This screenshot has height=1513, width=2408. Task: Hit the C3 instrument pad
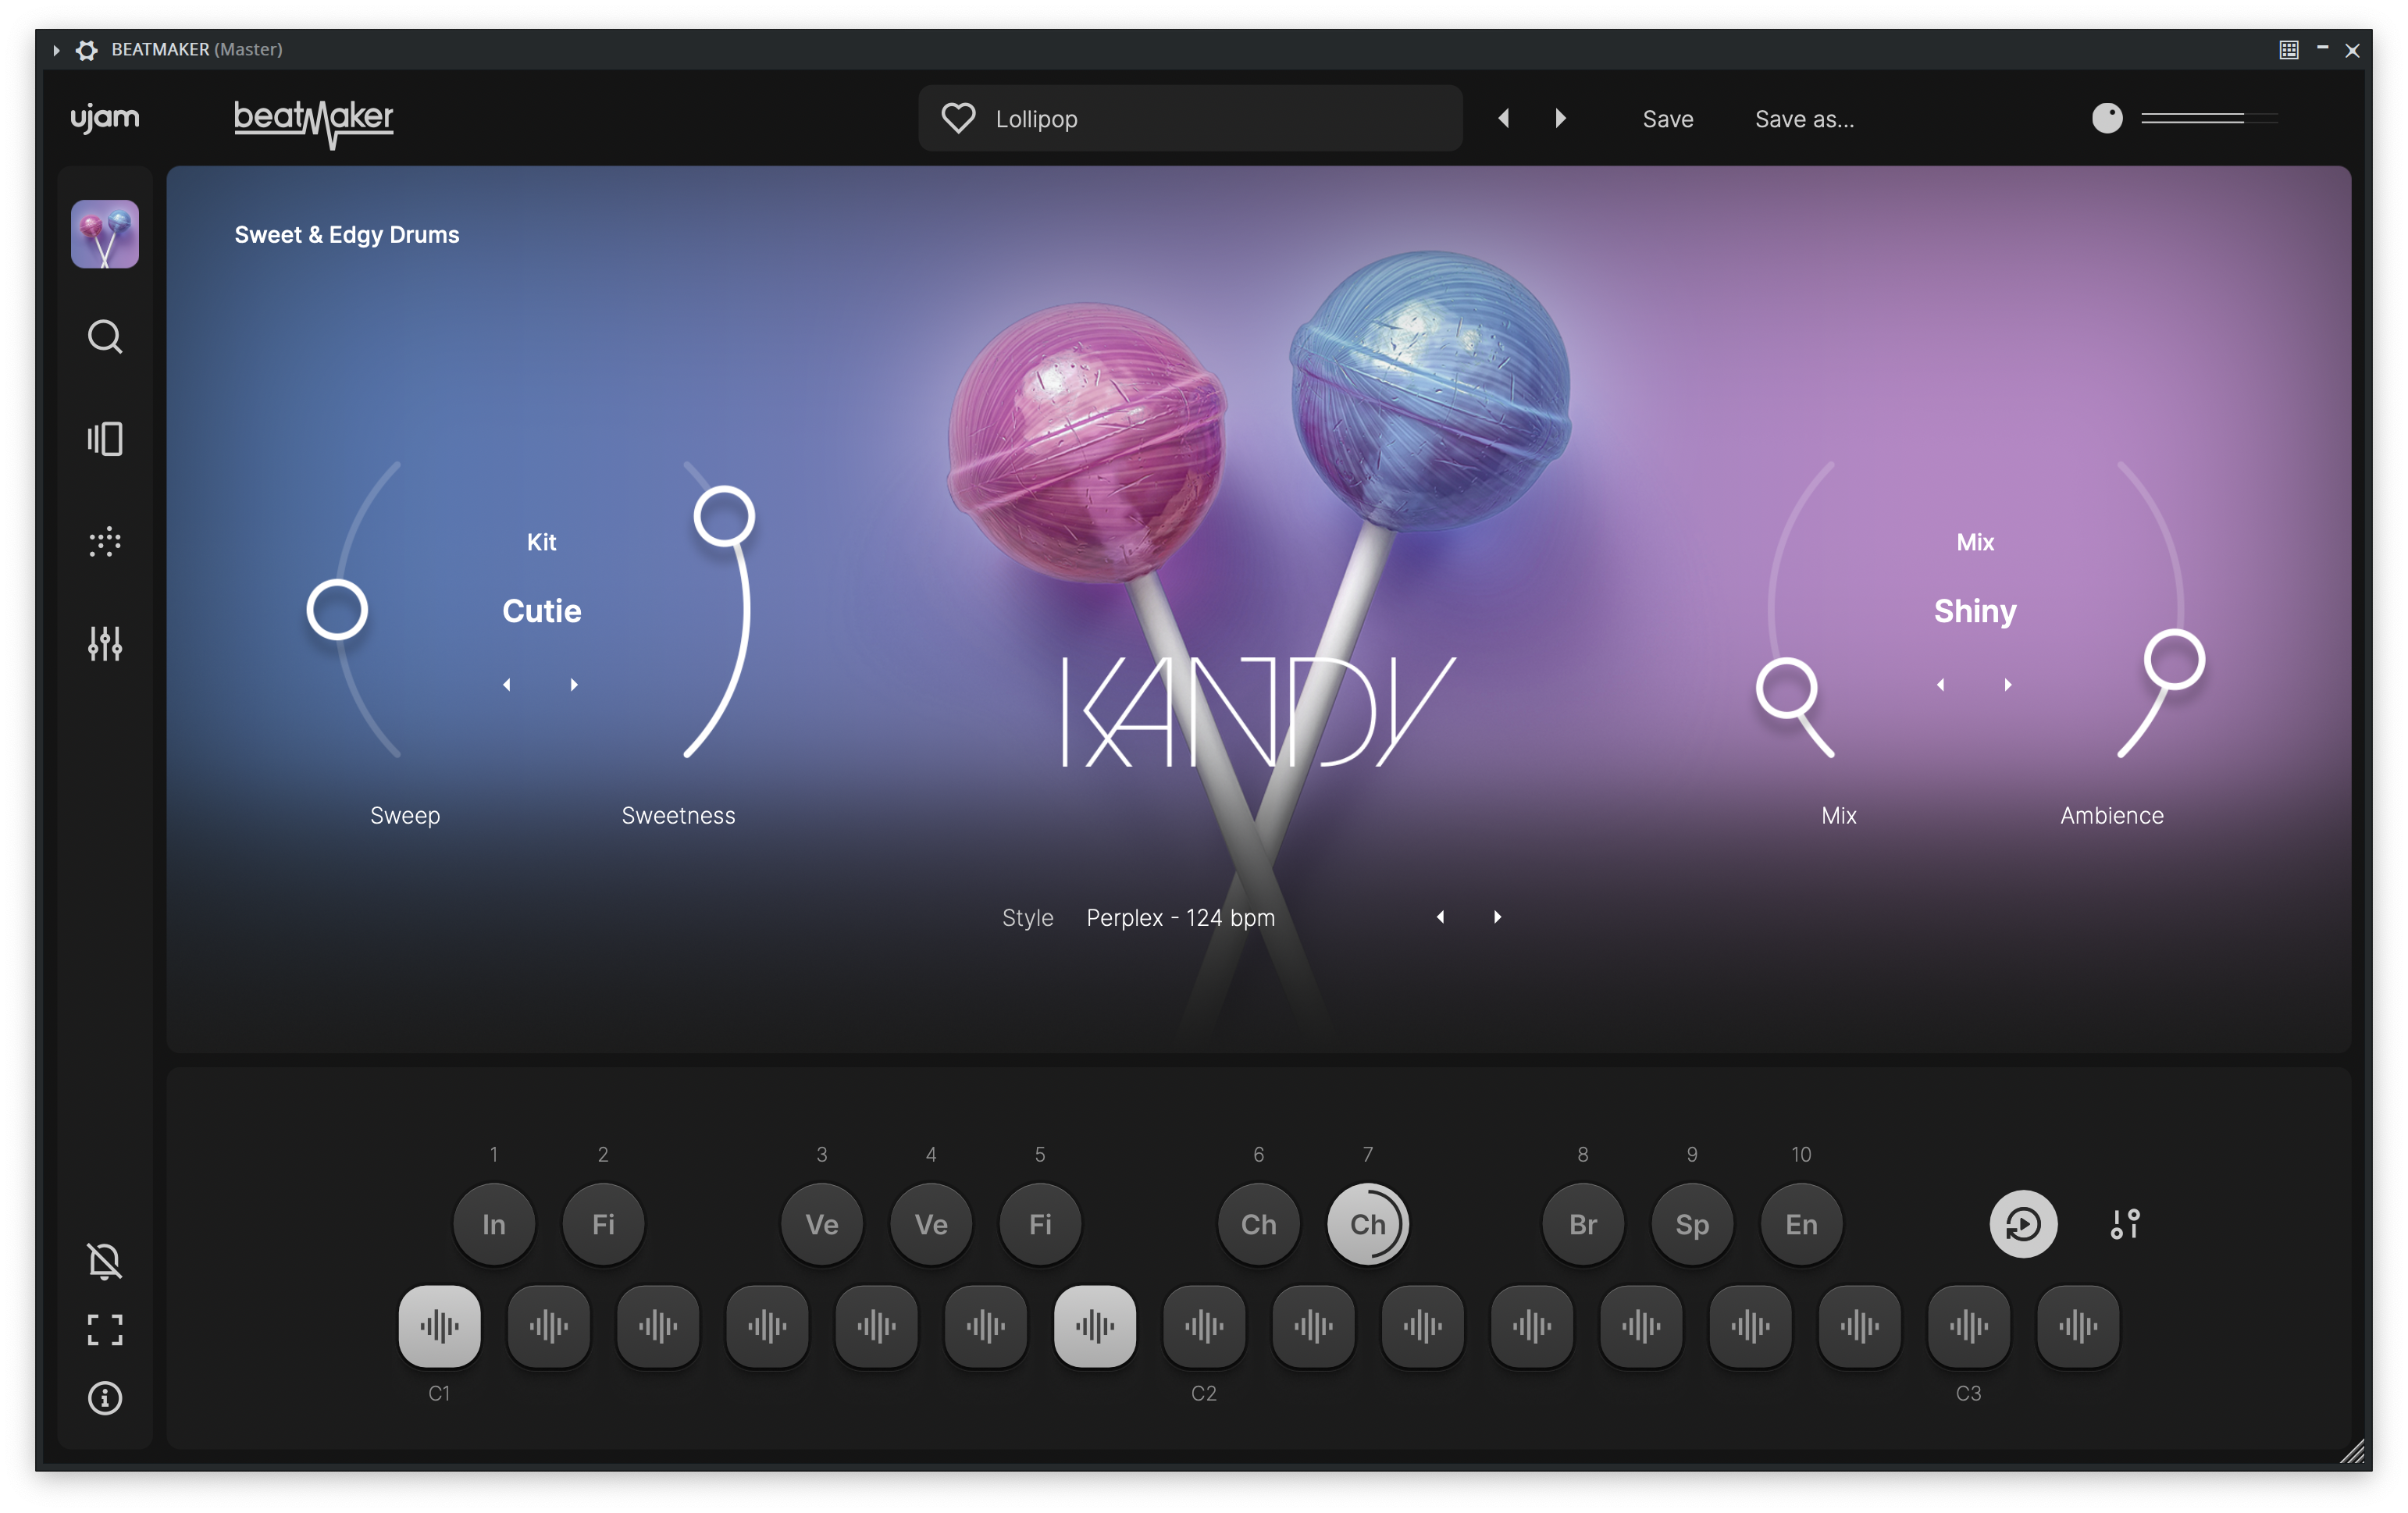point(1969,1327)
